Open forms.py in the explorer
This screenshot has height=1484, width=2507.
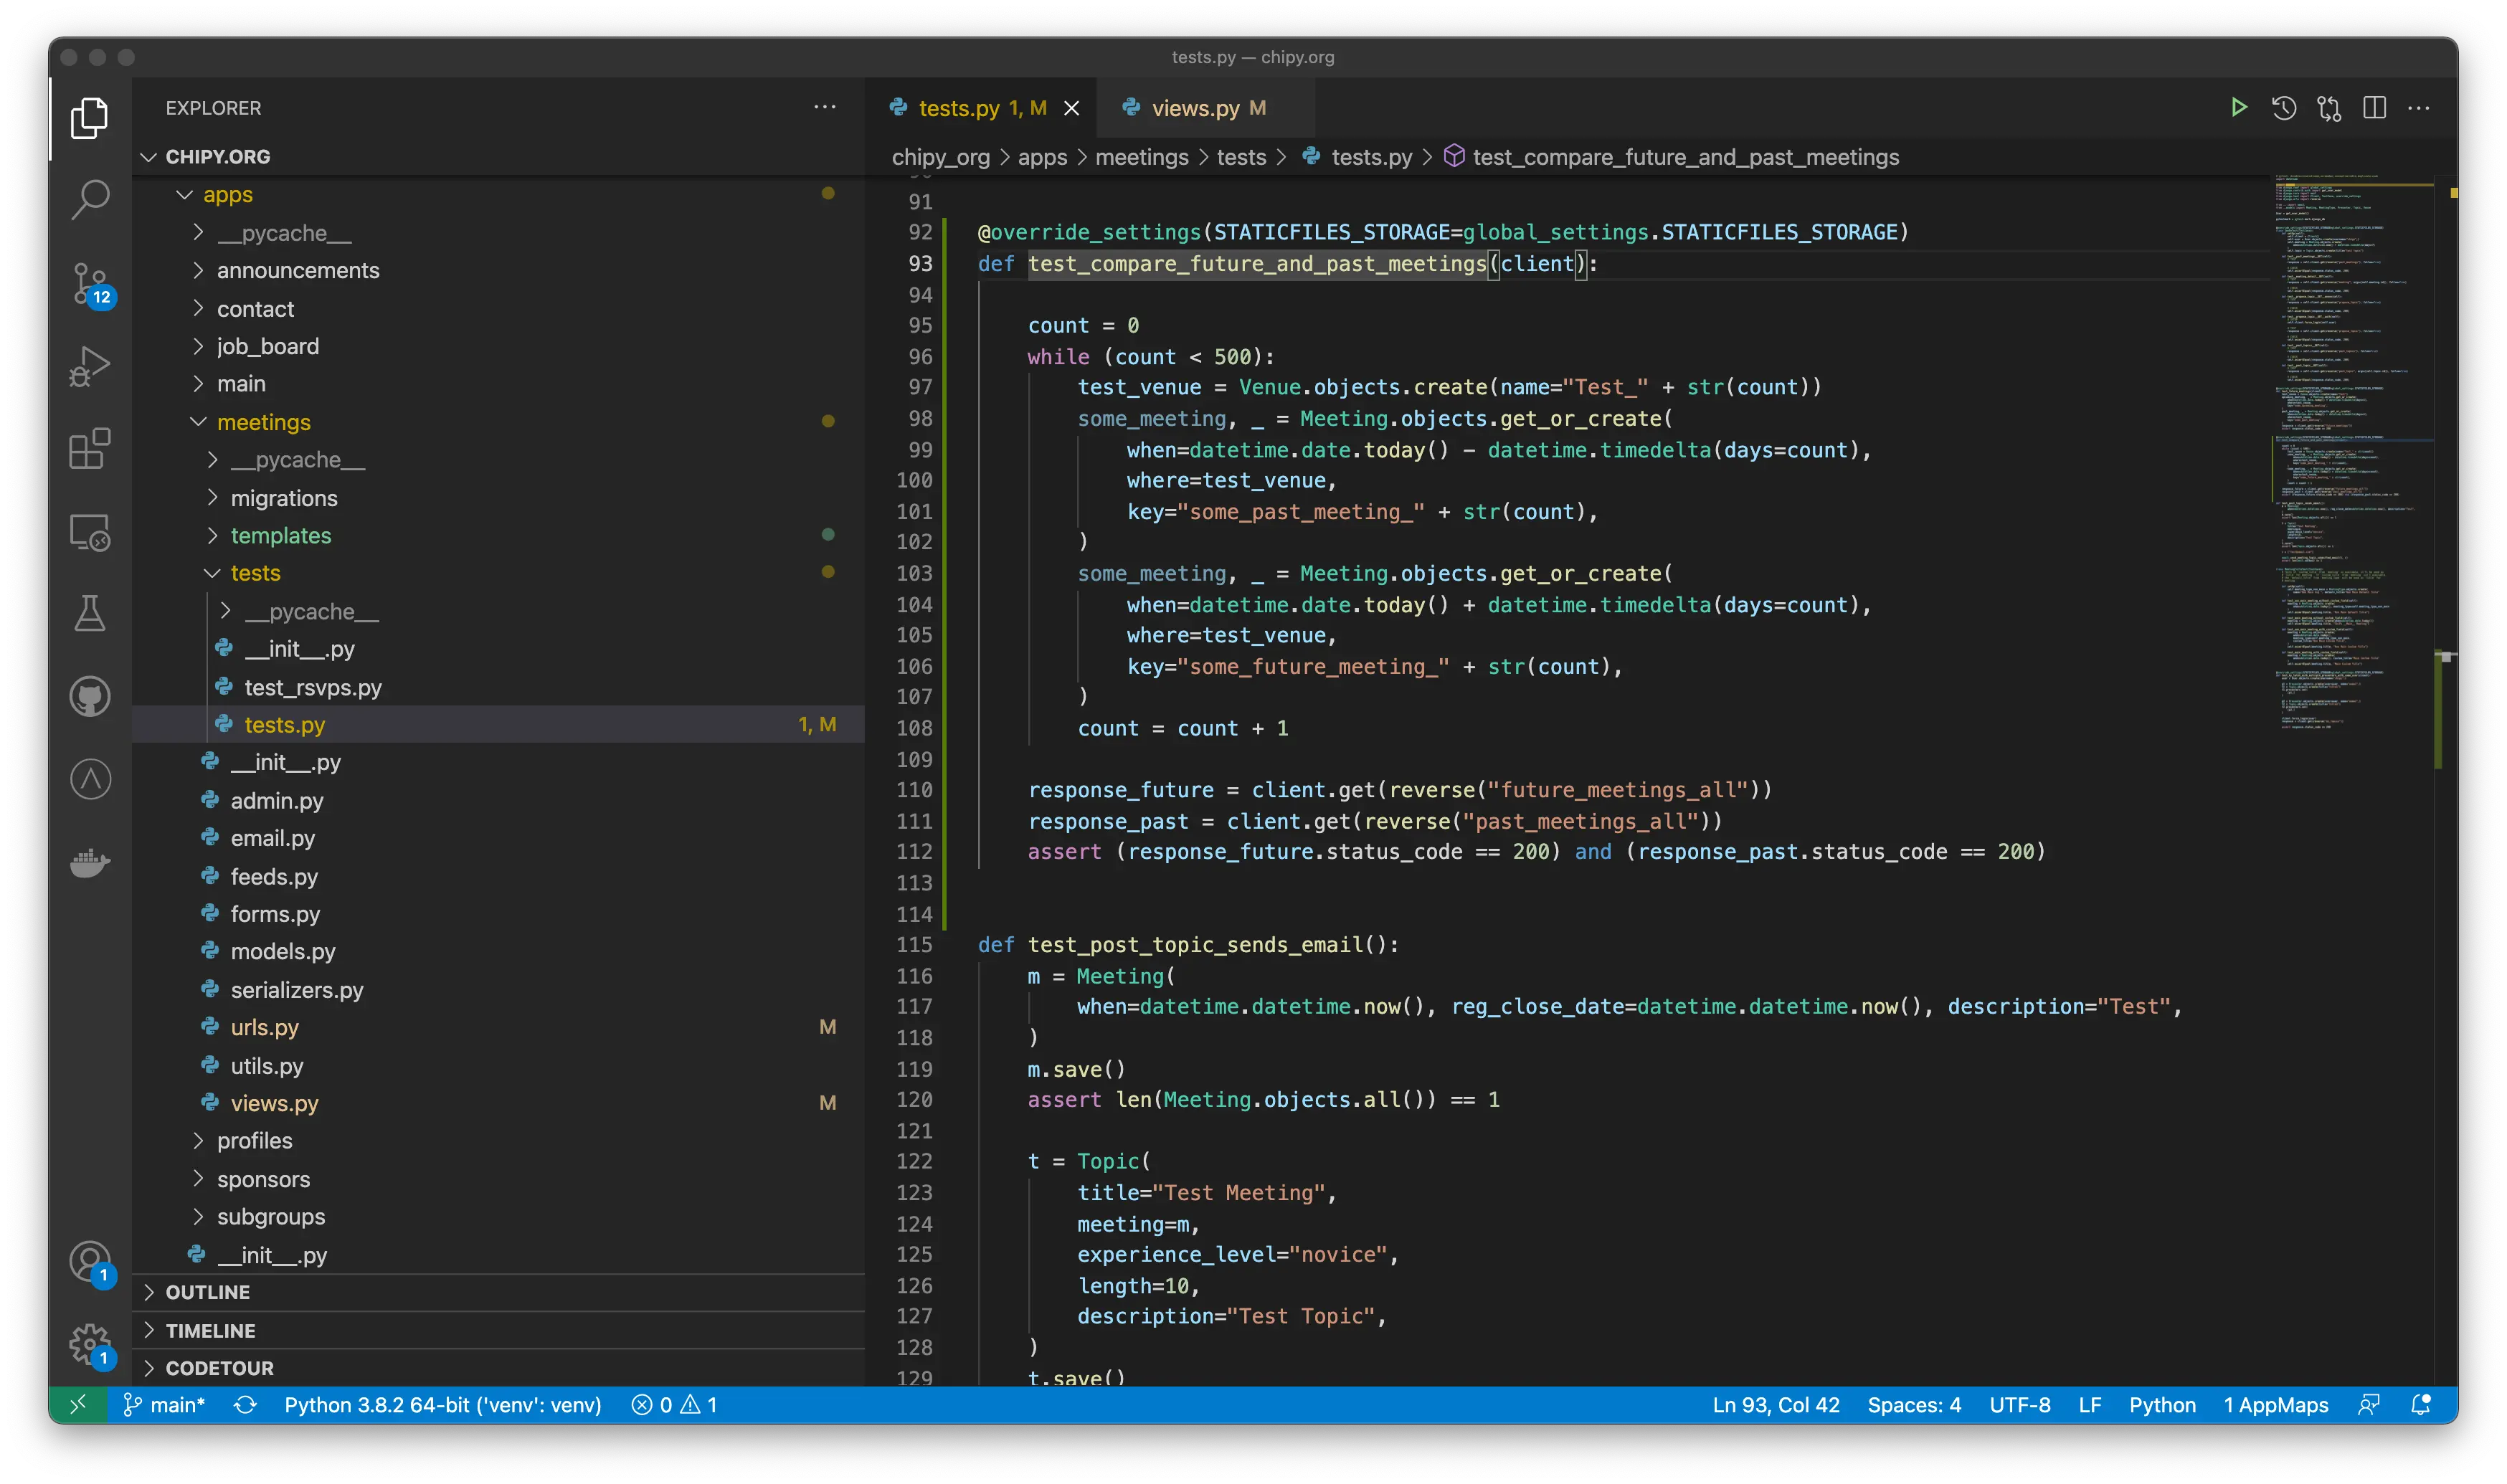point(498,914)
